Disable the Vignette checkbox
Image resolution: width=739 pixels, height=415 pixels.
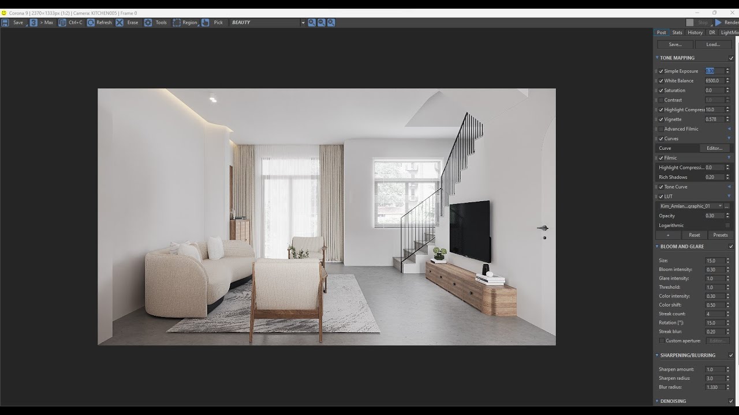[x=661, y=119]
